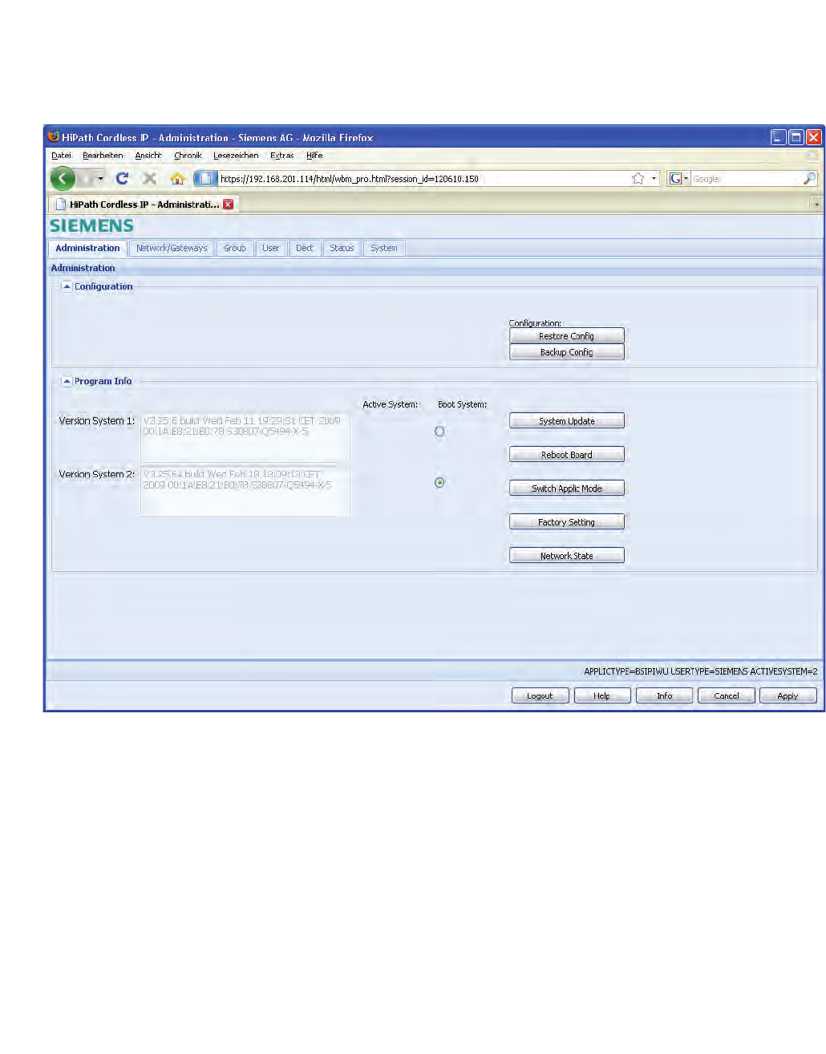Switch to the Dect tab
Image resolution: width=826 pixels, height=1054 pixels.
tap(305, 249)
